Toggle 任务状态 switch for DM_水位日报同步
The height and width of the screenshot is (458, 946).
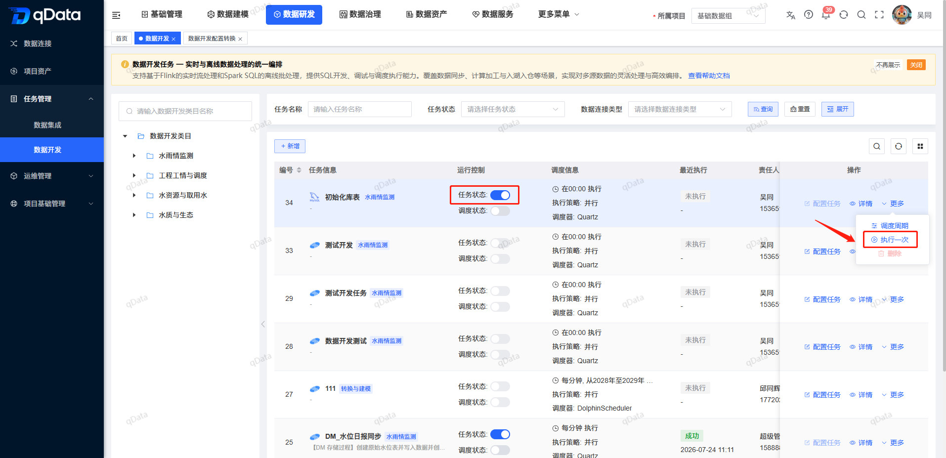(x=500, y=434)
